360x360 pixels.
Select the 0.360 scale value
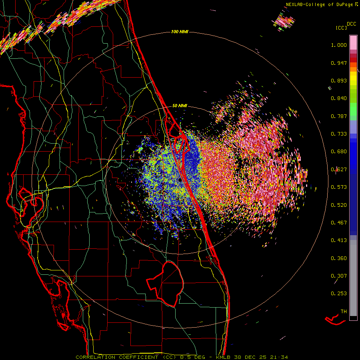pos(339,258)
